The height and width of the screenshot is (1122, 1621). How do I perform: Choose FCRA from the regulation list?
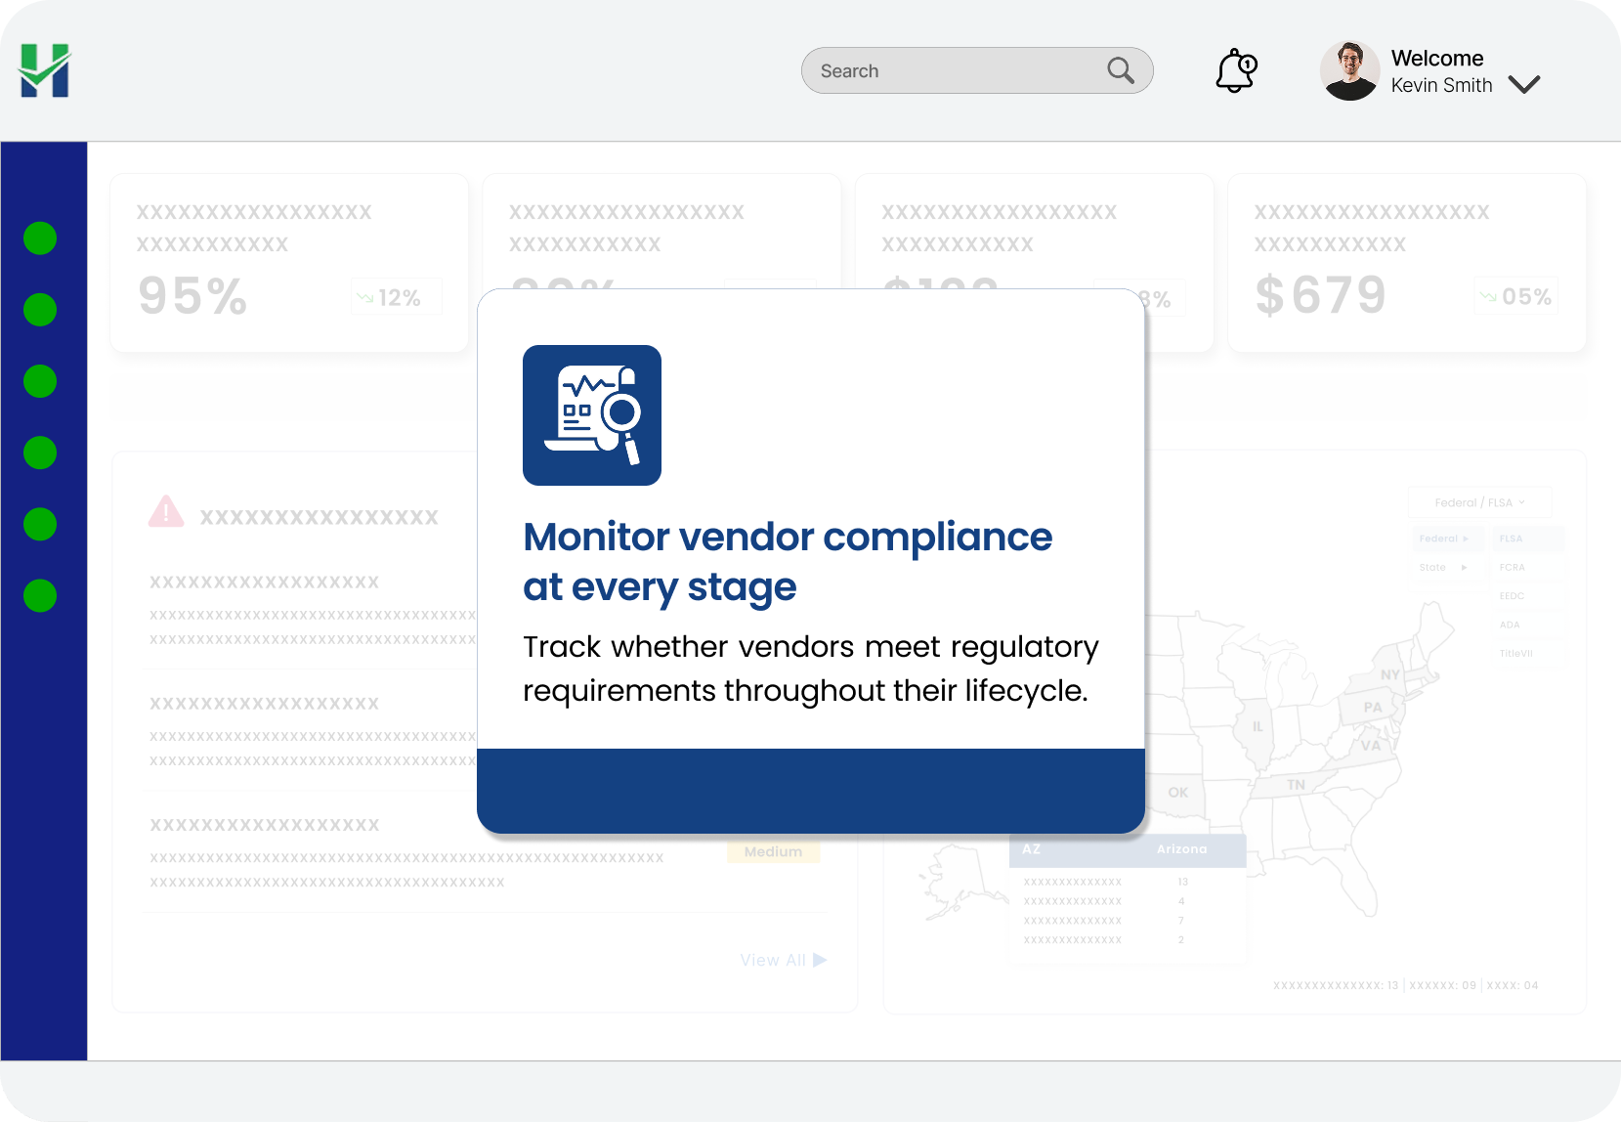tap(1512, 568)
